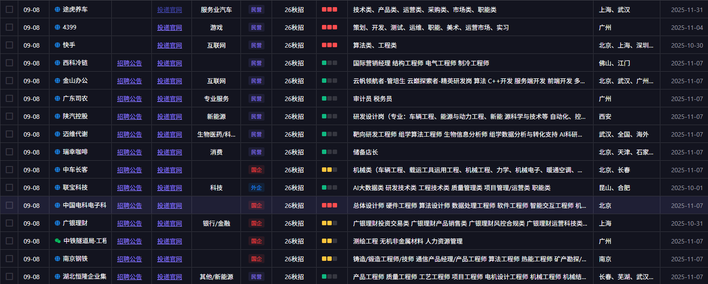Viewport: 708px width, 284px height.
Task: Click the globe icon beside 4399
Action: click(x=57, y=27)
